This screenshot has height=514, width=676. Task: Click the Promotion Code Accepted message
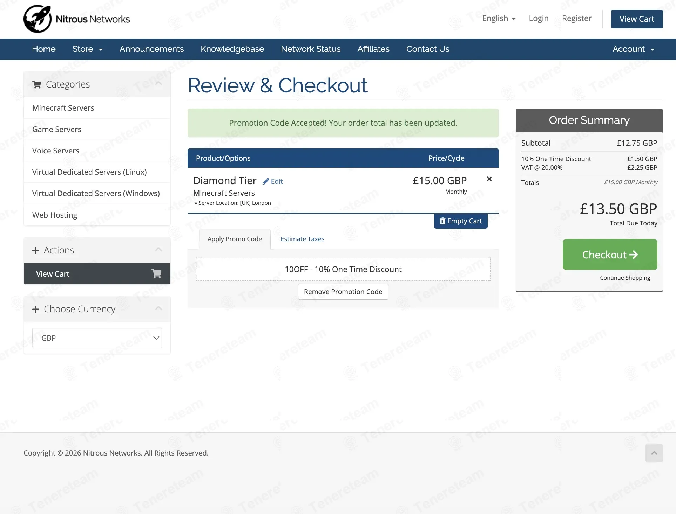(343, 123)
